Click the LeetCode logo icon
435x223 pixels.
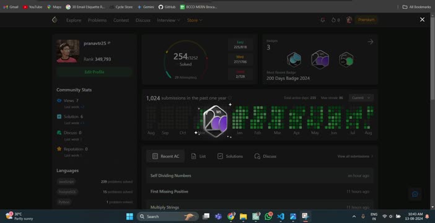(55, 20)
